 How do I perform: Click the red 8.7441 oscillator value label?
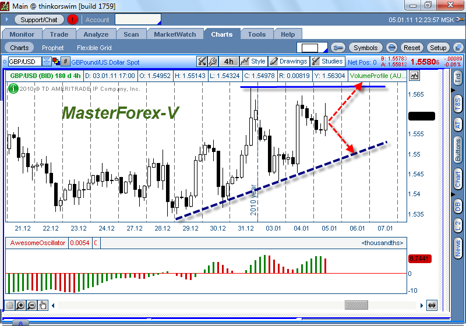pos(419,258)
